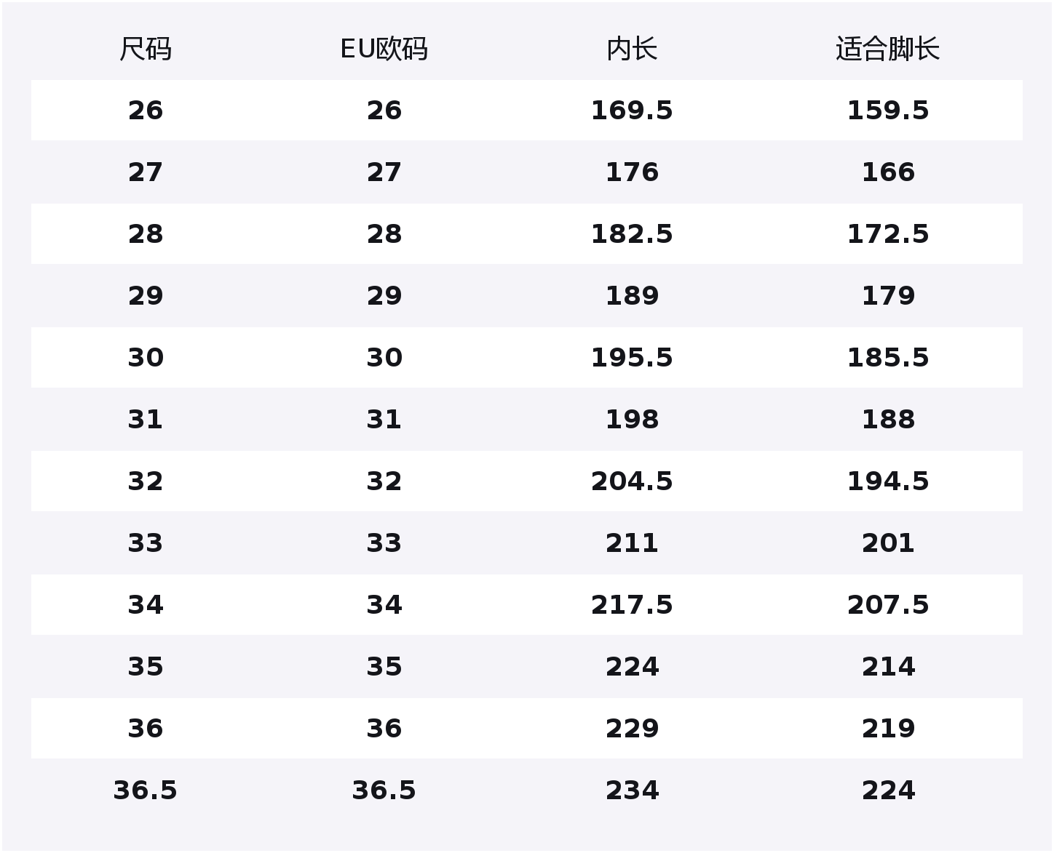Image resolution: width=1054 pixels, height=853 pixels.
Task: Click the EU欧码 column header
Action: (x=384, y=49)
